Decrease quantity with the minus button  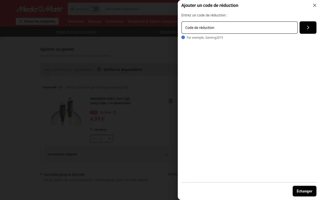pos(94,139)
